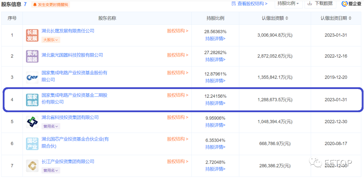Select amount 286,386.2万(元)
This screenshot has height=178, width=364.
tap(275, 166)
